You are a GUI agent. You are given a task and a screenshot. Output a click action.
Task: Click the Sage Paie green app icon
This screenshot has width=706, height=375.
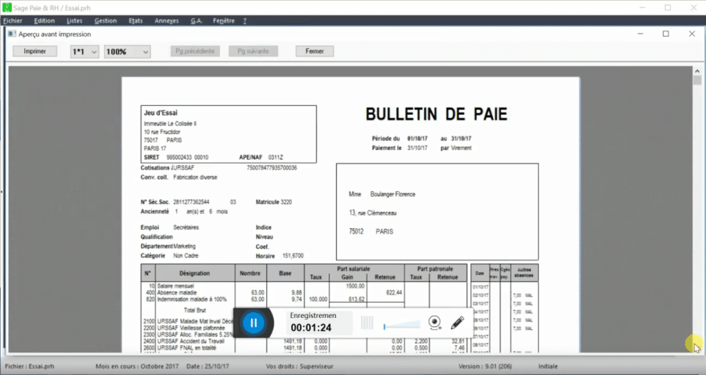(x=7, y=8)
